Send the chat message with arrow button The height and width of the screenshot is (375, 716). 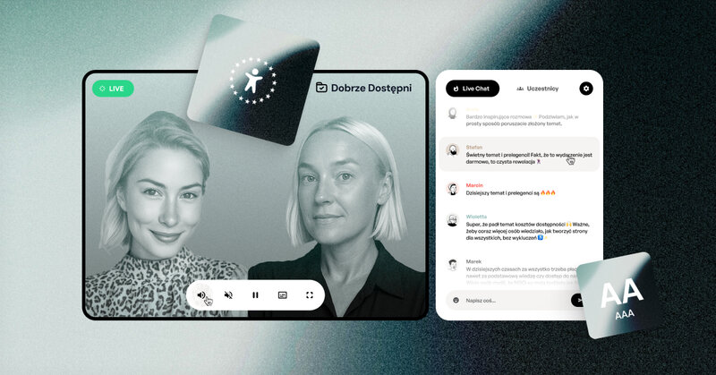(580, 300)
